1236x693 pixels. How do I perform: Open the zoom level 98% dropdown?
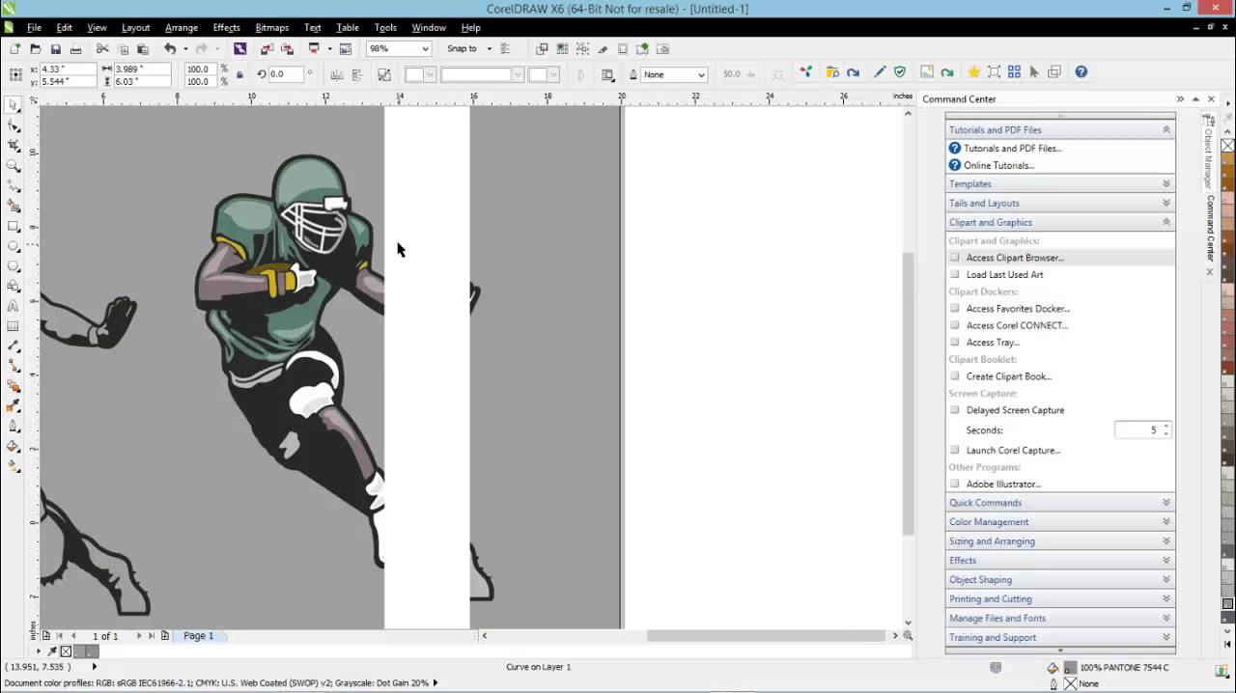(425, 48)
